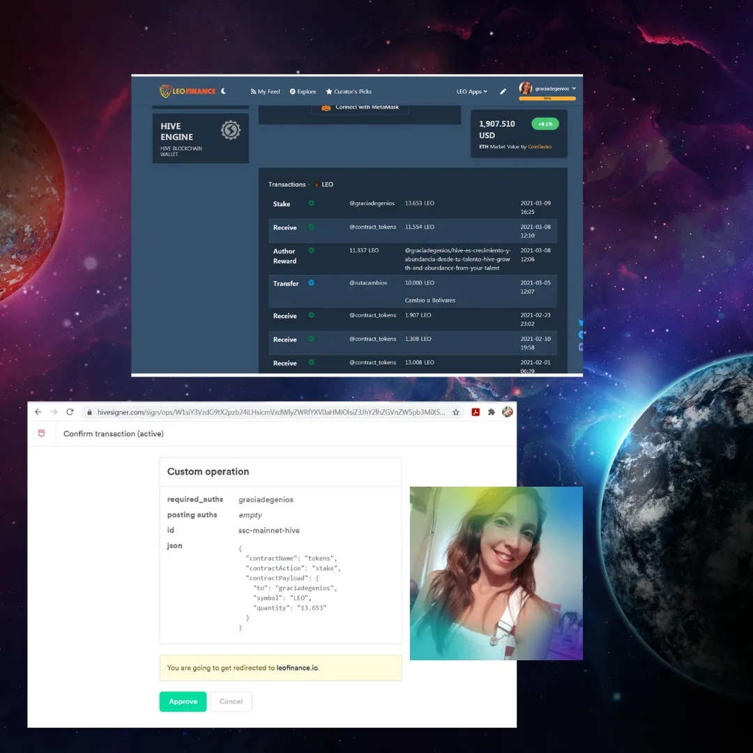
Task: Click the Twitter share icon at page edge
Action: 581,323
